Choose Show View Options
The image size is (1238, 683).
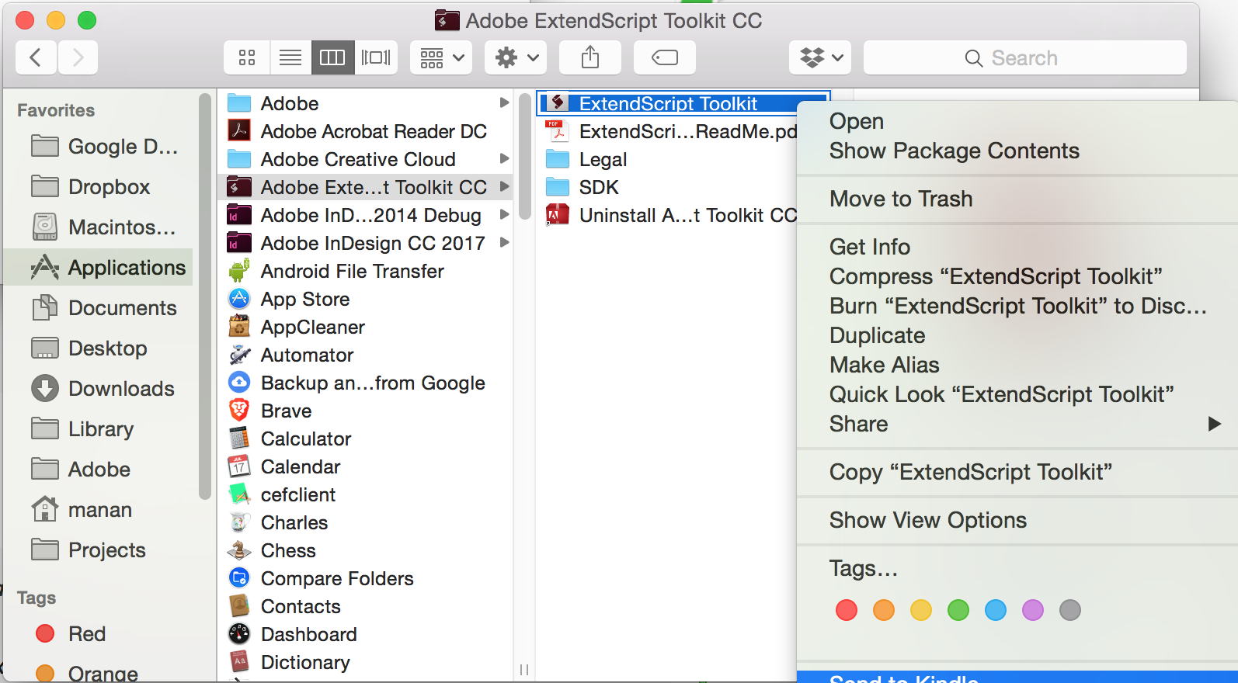click(x=1017, y=520)
